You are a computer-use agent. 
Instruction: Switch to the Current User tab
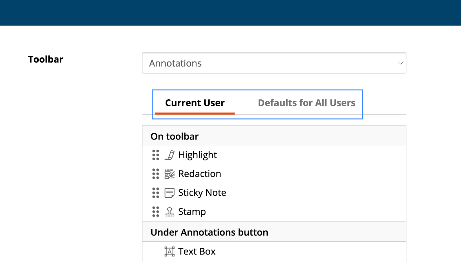coord(195,103)
